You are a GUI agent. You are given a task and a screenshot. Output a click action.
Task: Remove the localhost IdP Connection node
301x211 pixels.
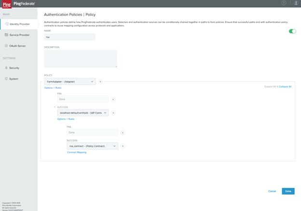[x=113, y=113]
